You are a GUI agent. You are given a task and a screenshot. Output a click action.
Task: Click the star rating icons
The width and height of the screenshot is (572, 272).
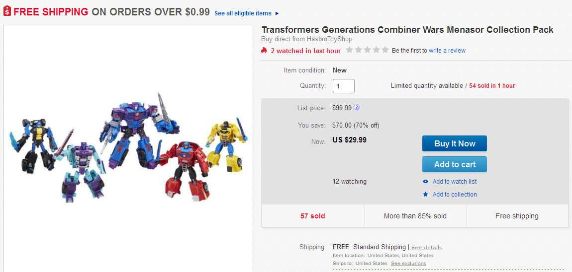367,50
